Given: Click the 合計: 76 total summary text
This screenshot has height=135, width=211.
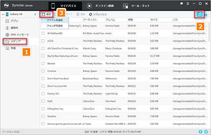Looking at the screenshot, I should pyautogui.click(x=113, y=132).
